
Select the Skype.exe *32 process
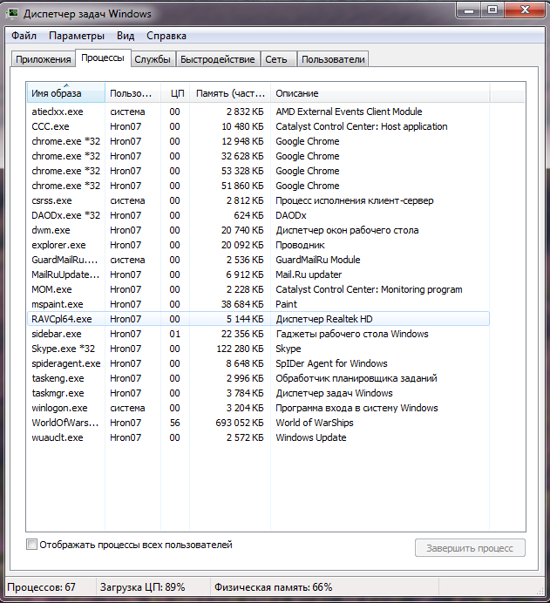(x=258, y=349)
